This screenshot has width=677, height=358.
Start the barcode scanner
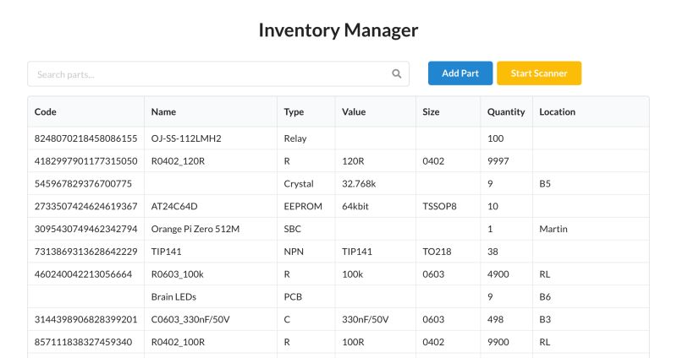pyautogui.click(x=539, y=73)
